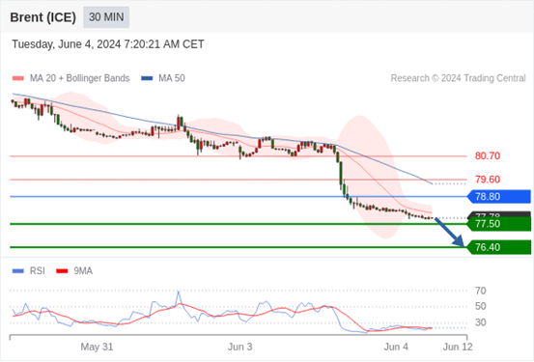The height and width of the screenshot is (362, 534).
Task: Click the blue downward trend arrow
Action: [450, 232]
